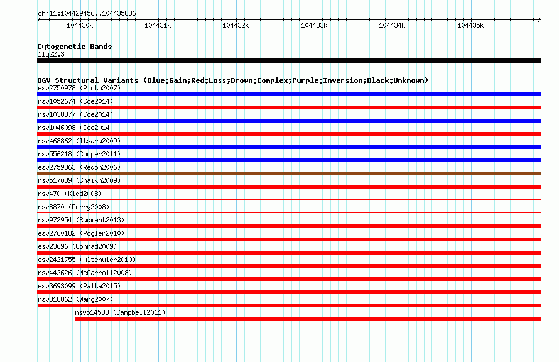Select the red bar under nsv442626

click(289, 279)
